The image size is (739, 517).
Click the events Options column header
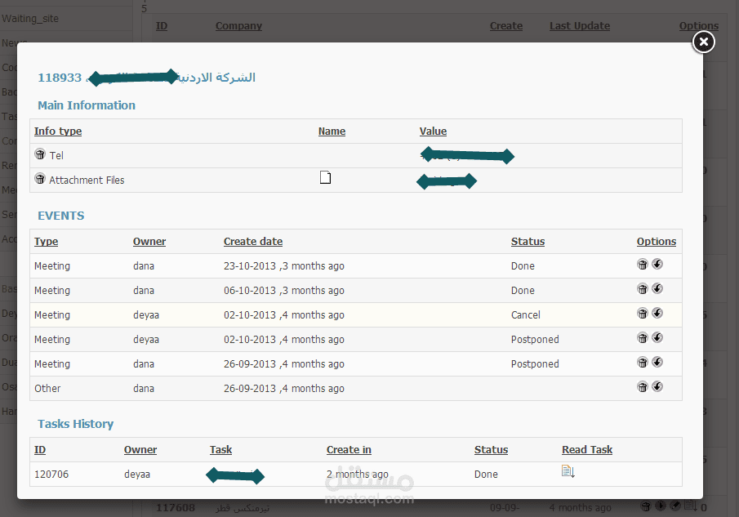click(657, 241)
